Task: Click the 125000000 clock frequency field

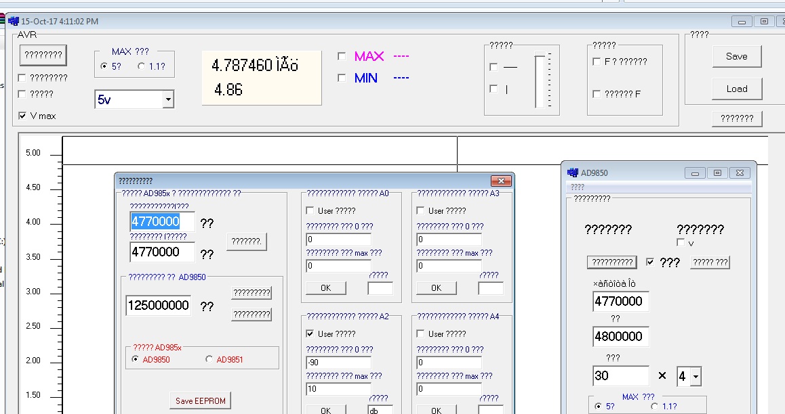Action: tap(158, 306)
